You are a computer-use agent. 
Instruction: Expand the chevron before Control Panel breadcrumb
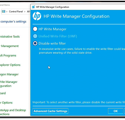coord(7,12)
